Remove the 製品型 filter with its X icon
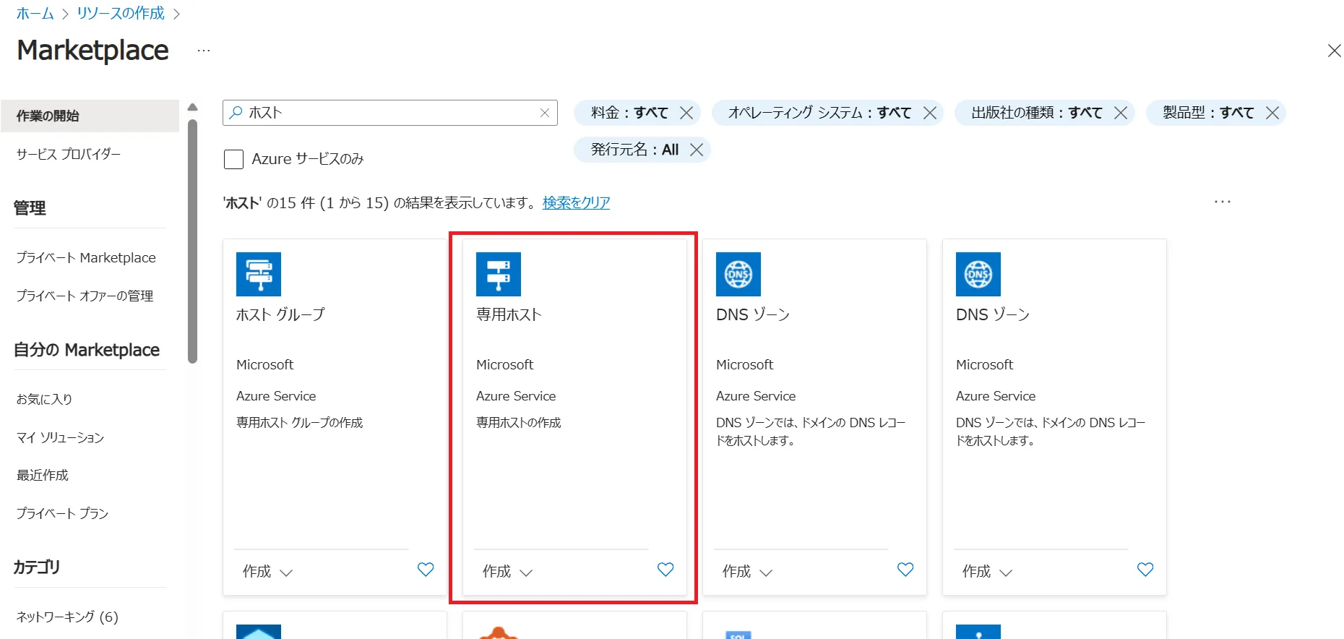 pos(1272,113)
